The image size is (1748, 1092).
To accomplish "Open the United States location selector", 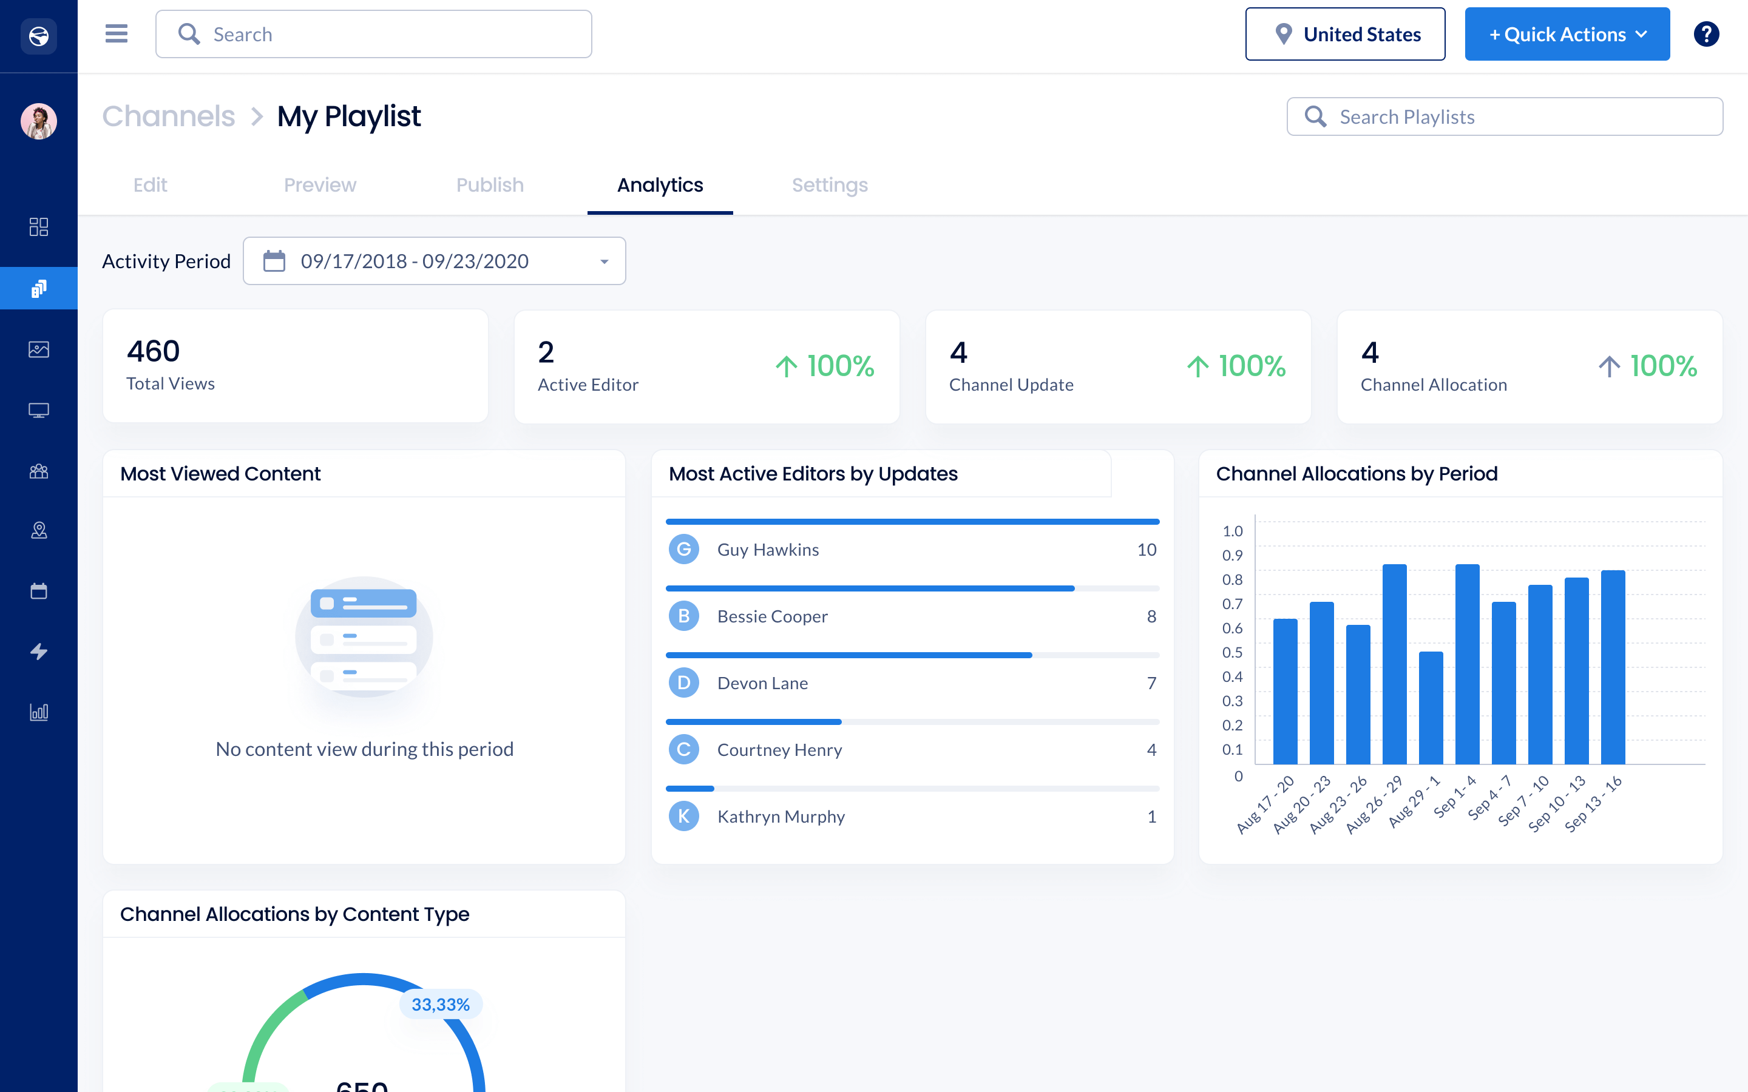I will click(x=1344, y=34).
